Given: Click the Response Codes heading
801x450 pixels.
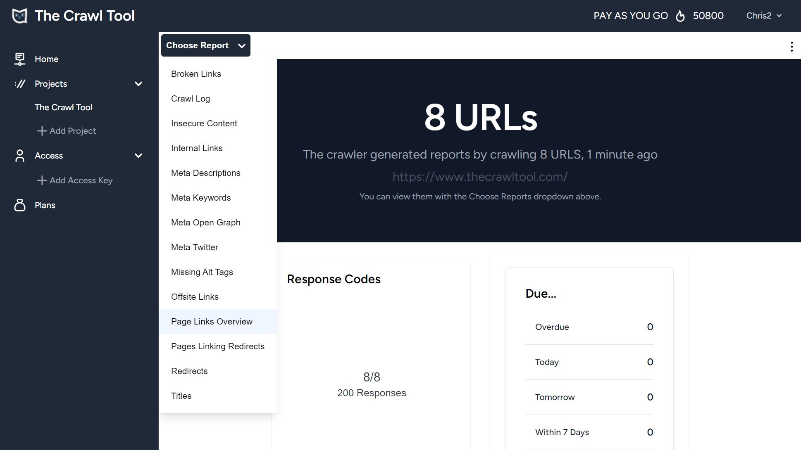Looking at the screenshot, I should pyautogui.click(x=334, y=279).
